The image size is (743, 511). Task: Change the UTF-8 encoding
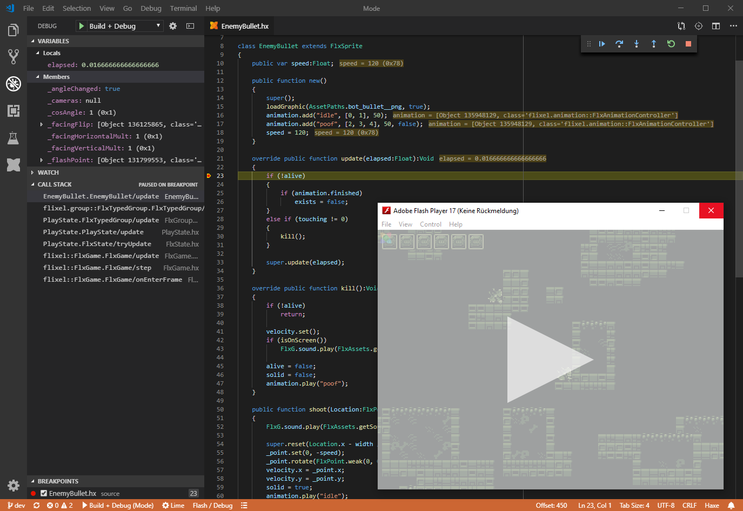click(x=666, y=506)
